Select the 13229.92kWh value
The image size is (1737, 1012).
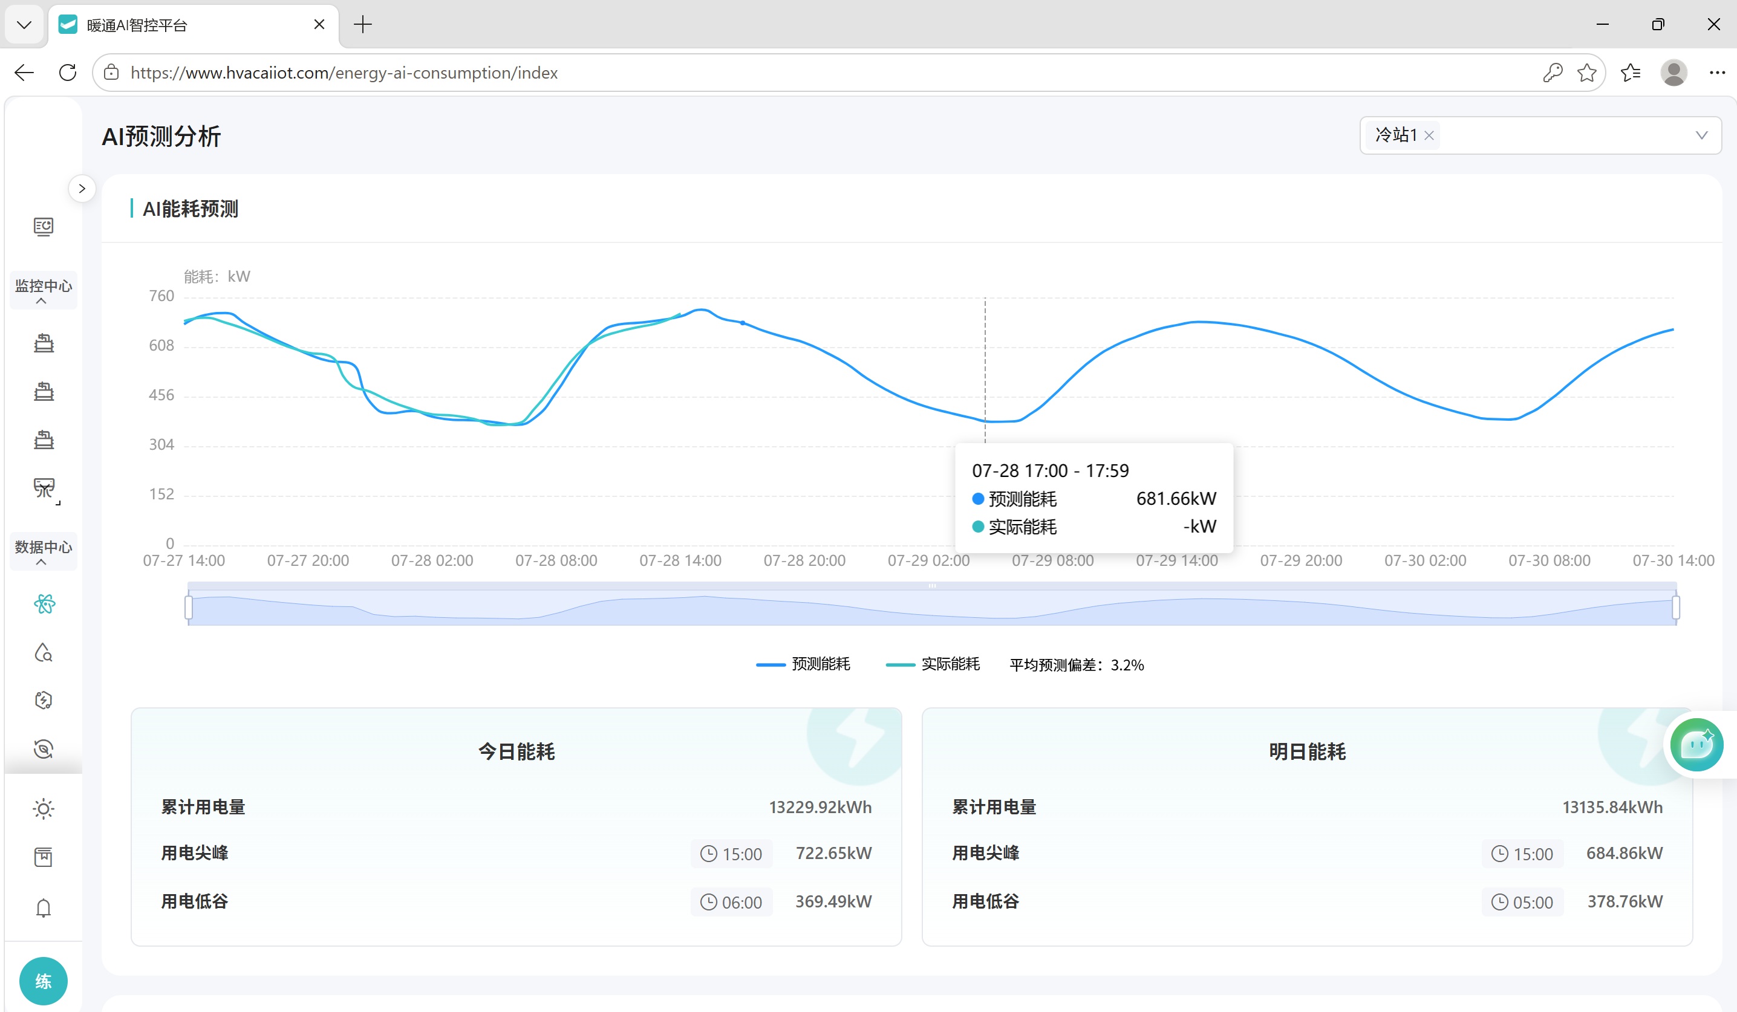820,806
